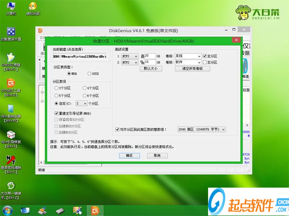Toggle lock icon for partition 1 size

[143, 56]
